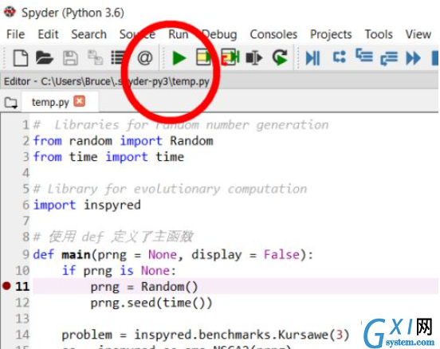The width and height of the screenshot is (440, 349).
Task: Open the Browse tabs list icon
Action: [119, 58]
